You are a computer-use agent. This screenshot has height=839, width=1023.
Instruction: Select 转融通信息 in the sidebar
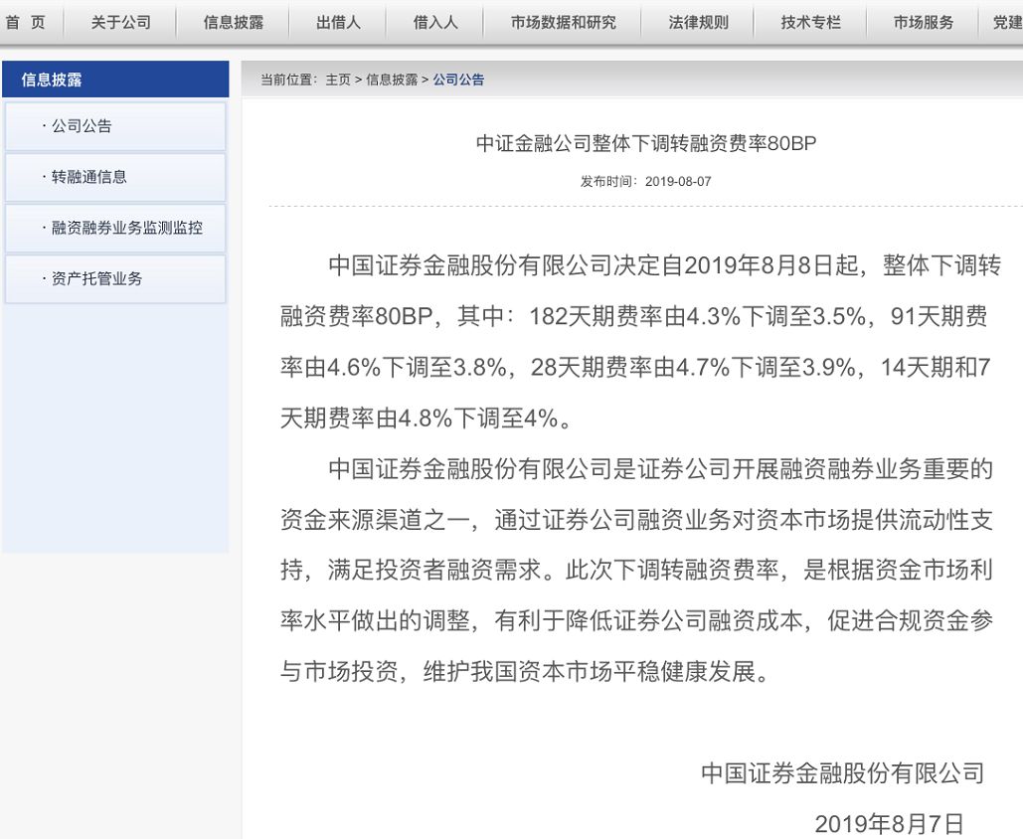point(115,177)
